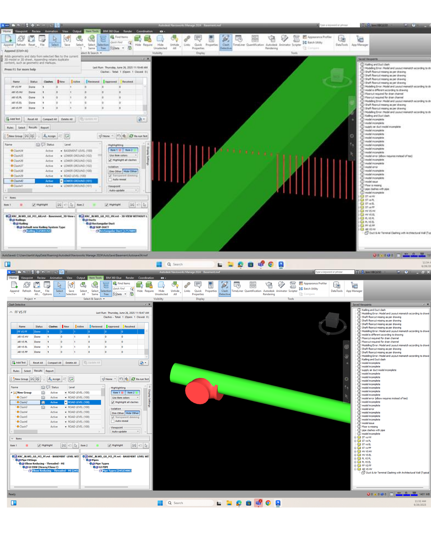Open App Manager in the pipe-clash window

pyautogui.click(x=354, y=287)
